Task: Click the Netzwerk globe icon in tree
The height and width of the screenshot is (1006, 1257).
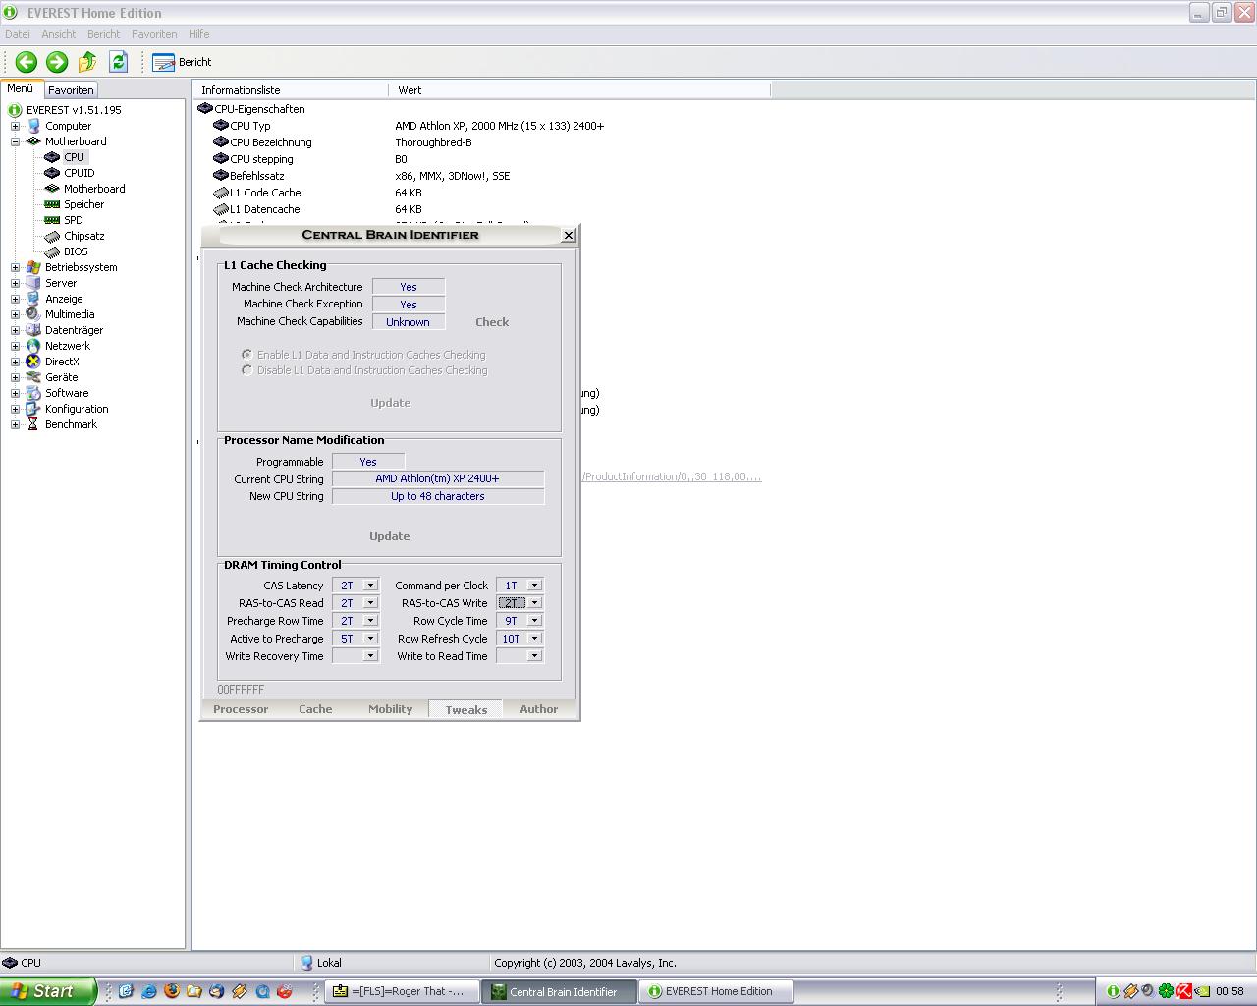Action: tap(33, 346)
